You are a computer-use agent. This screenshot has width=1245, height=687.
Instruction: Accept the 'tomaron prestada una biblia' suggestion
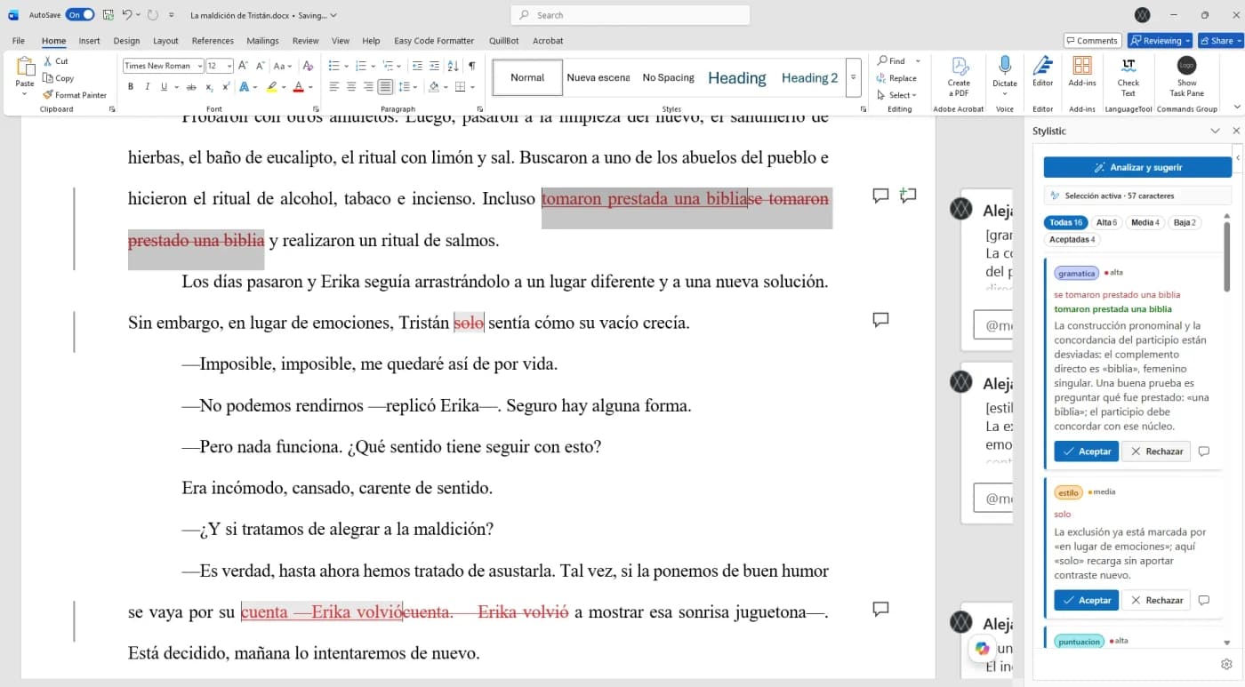(x=1086, y=451)
